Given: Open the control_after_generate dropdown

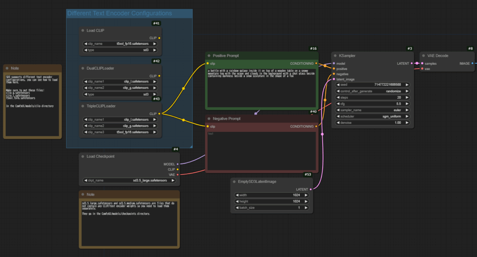Looking at the screenshot, I should 373,91.
